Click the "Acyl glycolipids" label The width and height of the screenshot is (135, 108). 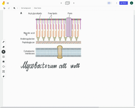tap(35, 13)
